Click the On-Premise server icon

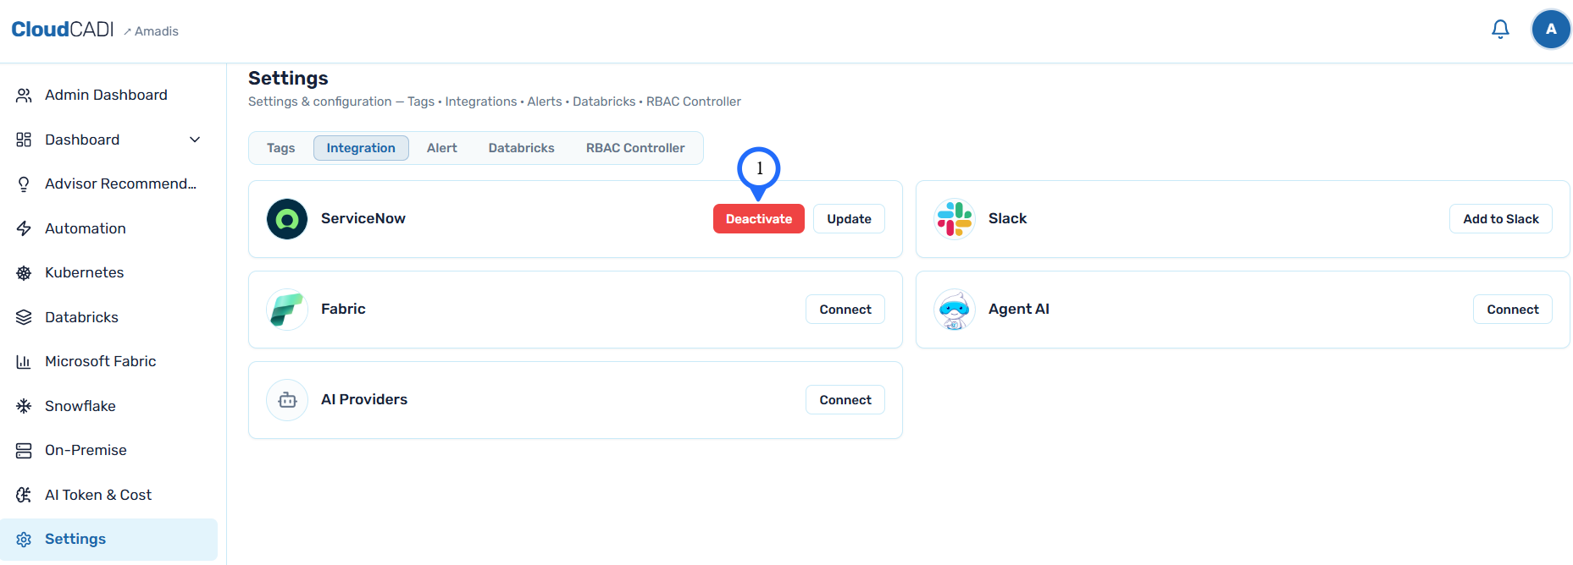[24, 451]
